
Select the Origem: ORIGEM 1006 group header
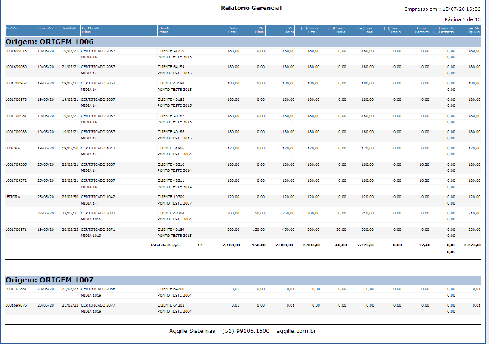click(50, 42)
